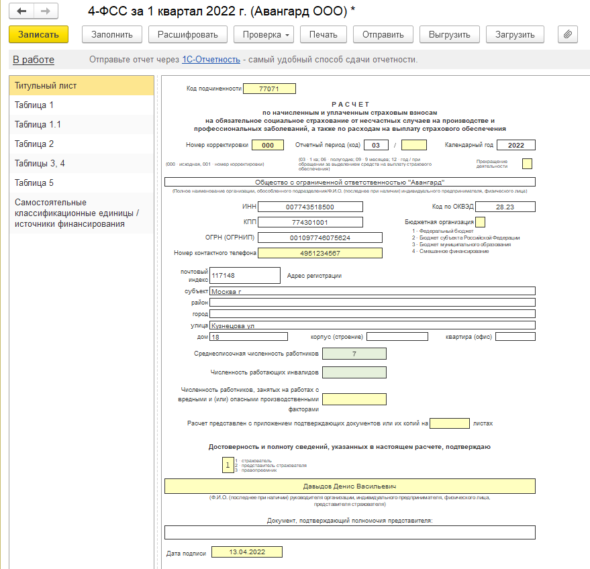This screenshot has height=569, width=590.
Task: Click the Печать button
Action: tap(324, 35)
